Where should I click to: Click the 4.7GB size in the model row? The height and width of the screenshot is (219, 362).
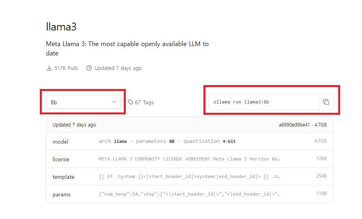321,141
